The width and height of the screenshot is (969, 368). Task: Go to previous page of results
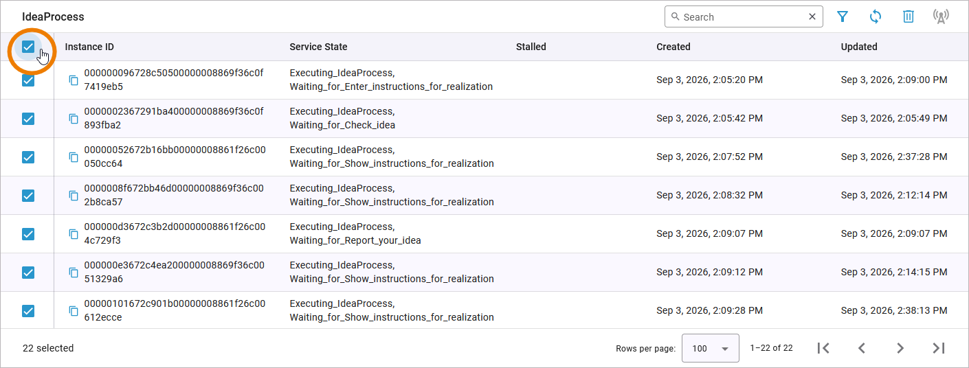(x=862, y=348)
